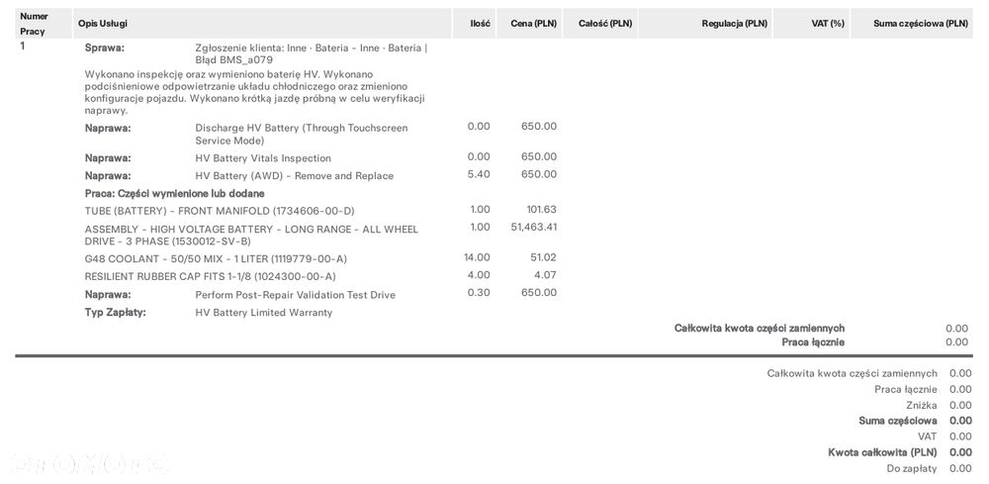Click the 'Sprawa:' label
989x484 pixels.
105,48
